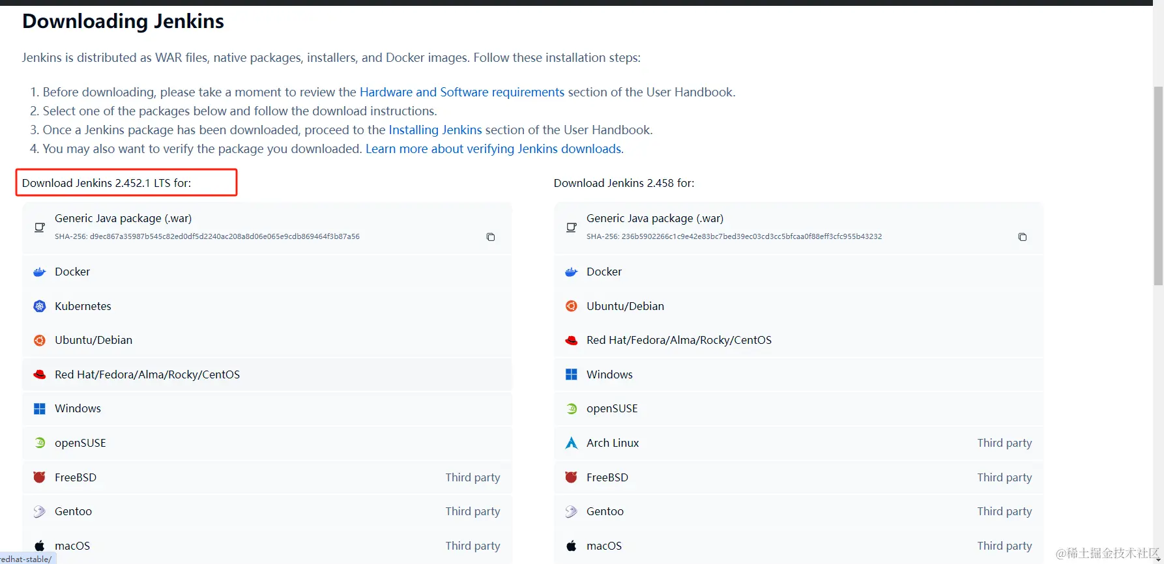This screenshot has width=1164, height=564.
Task: Click the FreeBSD icon in 2.458 list
Action: pyautogui.click(x=572, y=477)
